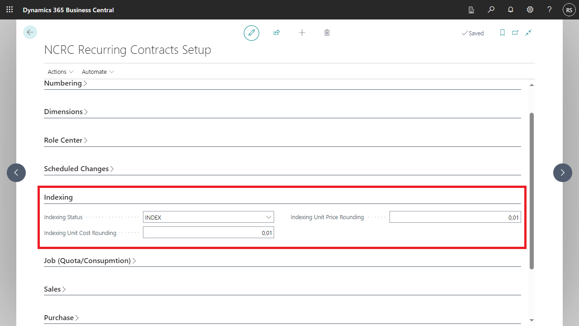Click the trash delete icon
This screenshot has height=326, width=579.
[x=327, y=33]
